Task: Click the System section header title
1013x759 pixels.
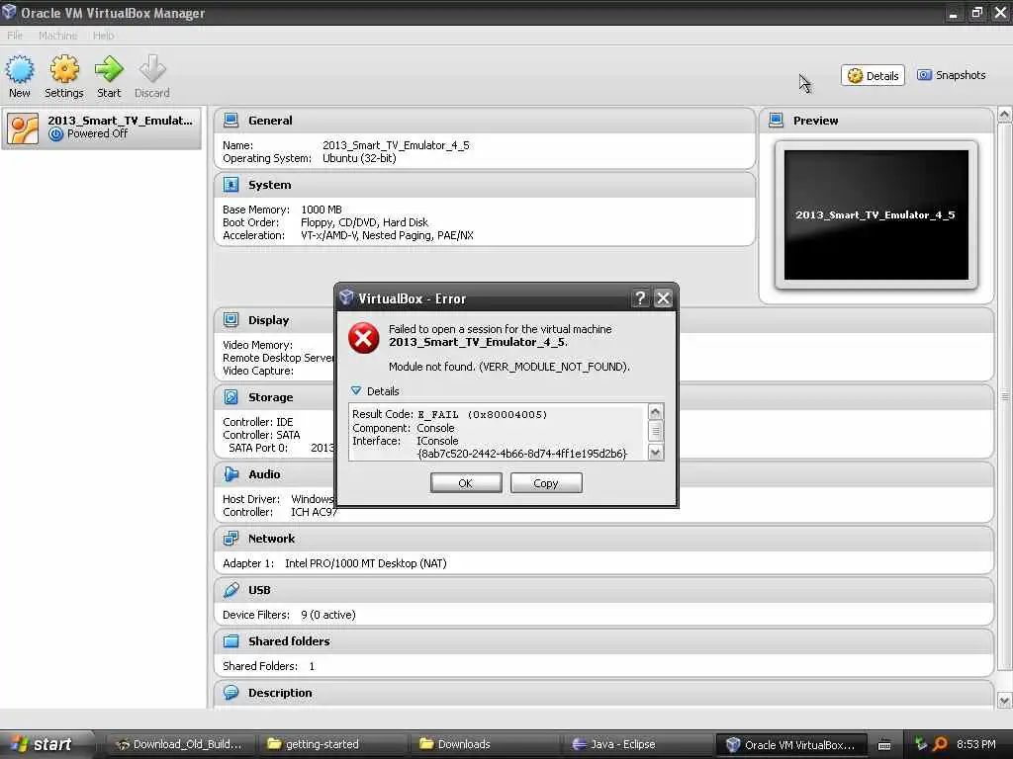Action: (x=269, y=185)
